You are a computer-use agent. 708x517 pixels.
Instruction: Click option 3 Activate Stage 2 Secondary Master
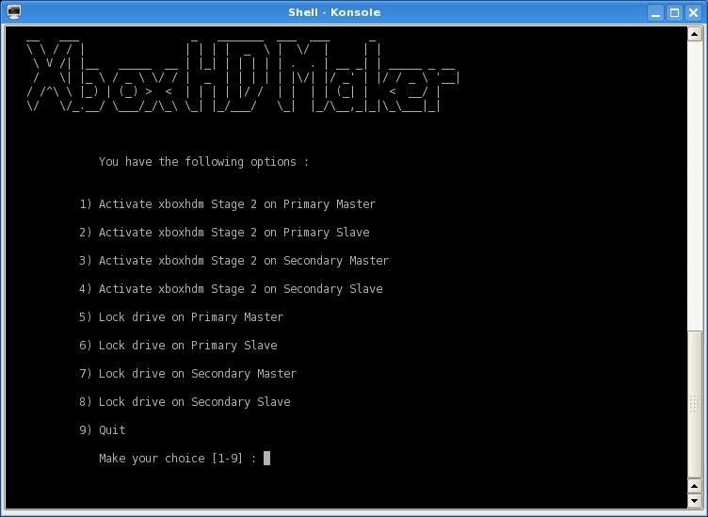[x=233, y=261]
